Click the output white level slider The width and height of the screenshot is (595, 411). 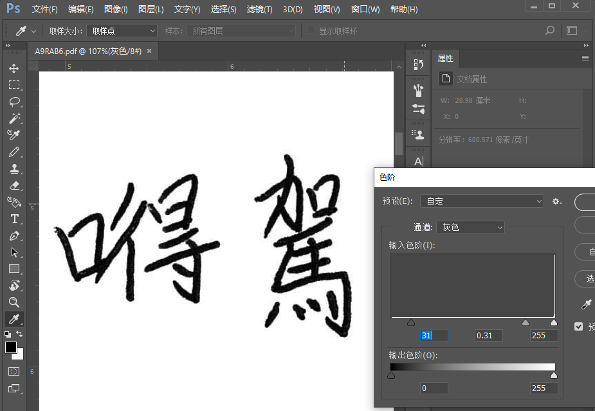pyautogui.click(x=554, y=376)
